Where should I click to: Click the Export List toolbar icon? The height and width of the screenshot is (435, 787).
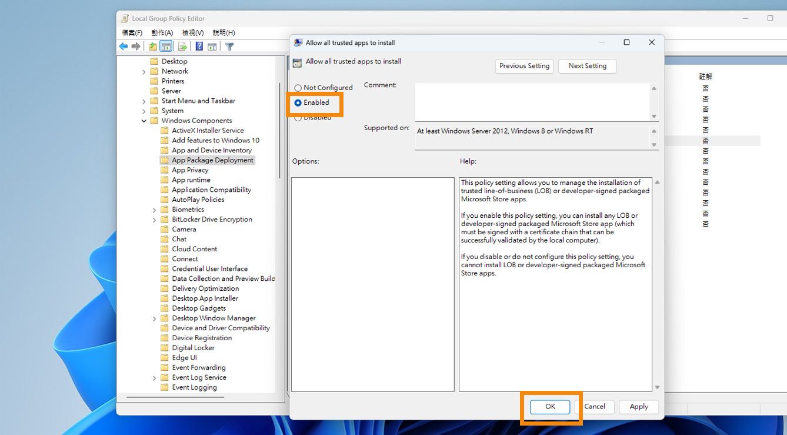(182, 47)
